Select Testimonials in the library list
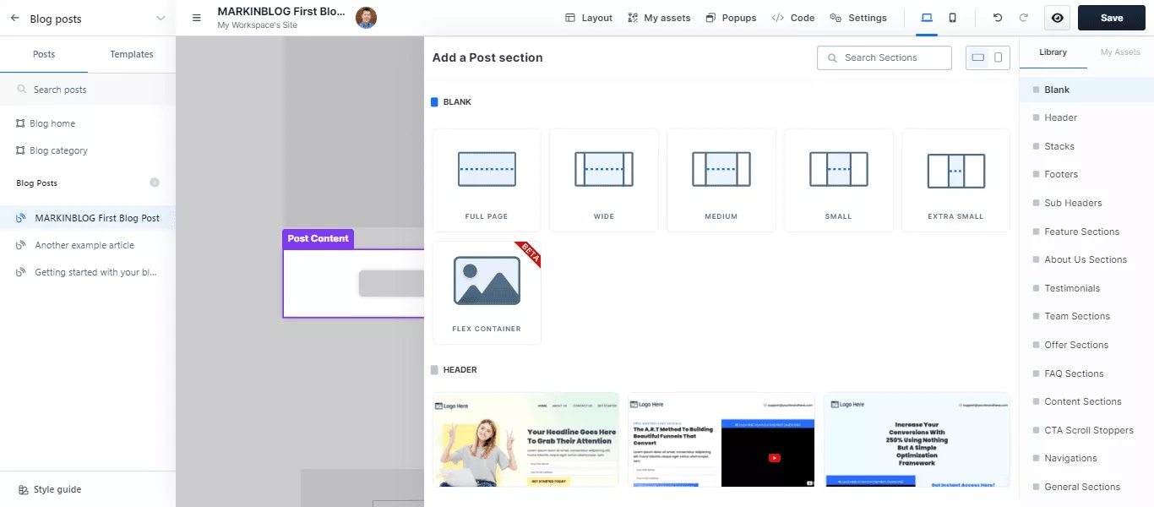Image resolution: width=1154 pixels, height=507 pixels. pyautogui.click(x=1072, y=288)
